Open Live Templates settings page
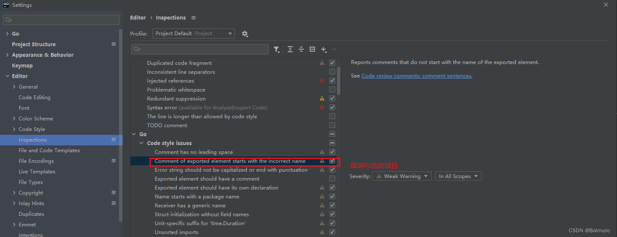 (x=37, y=171)
